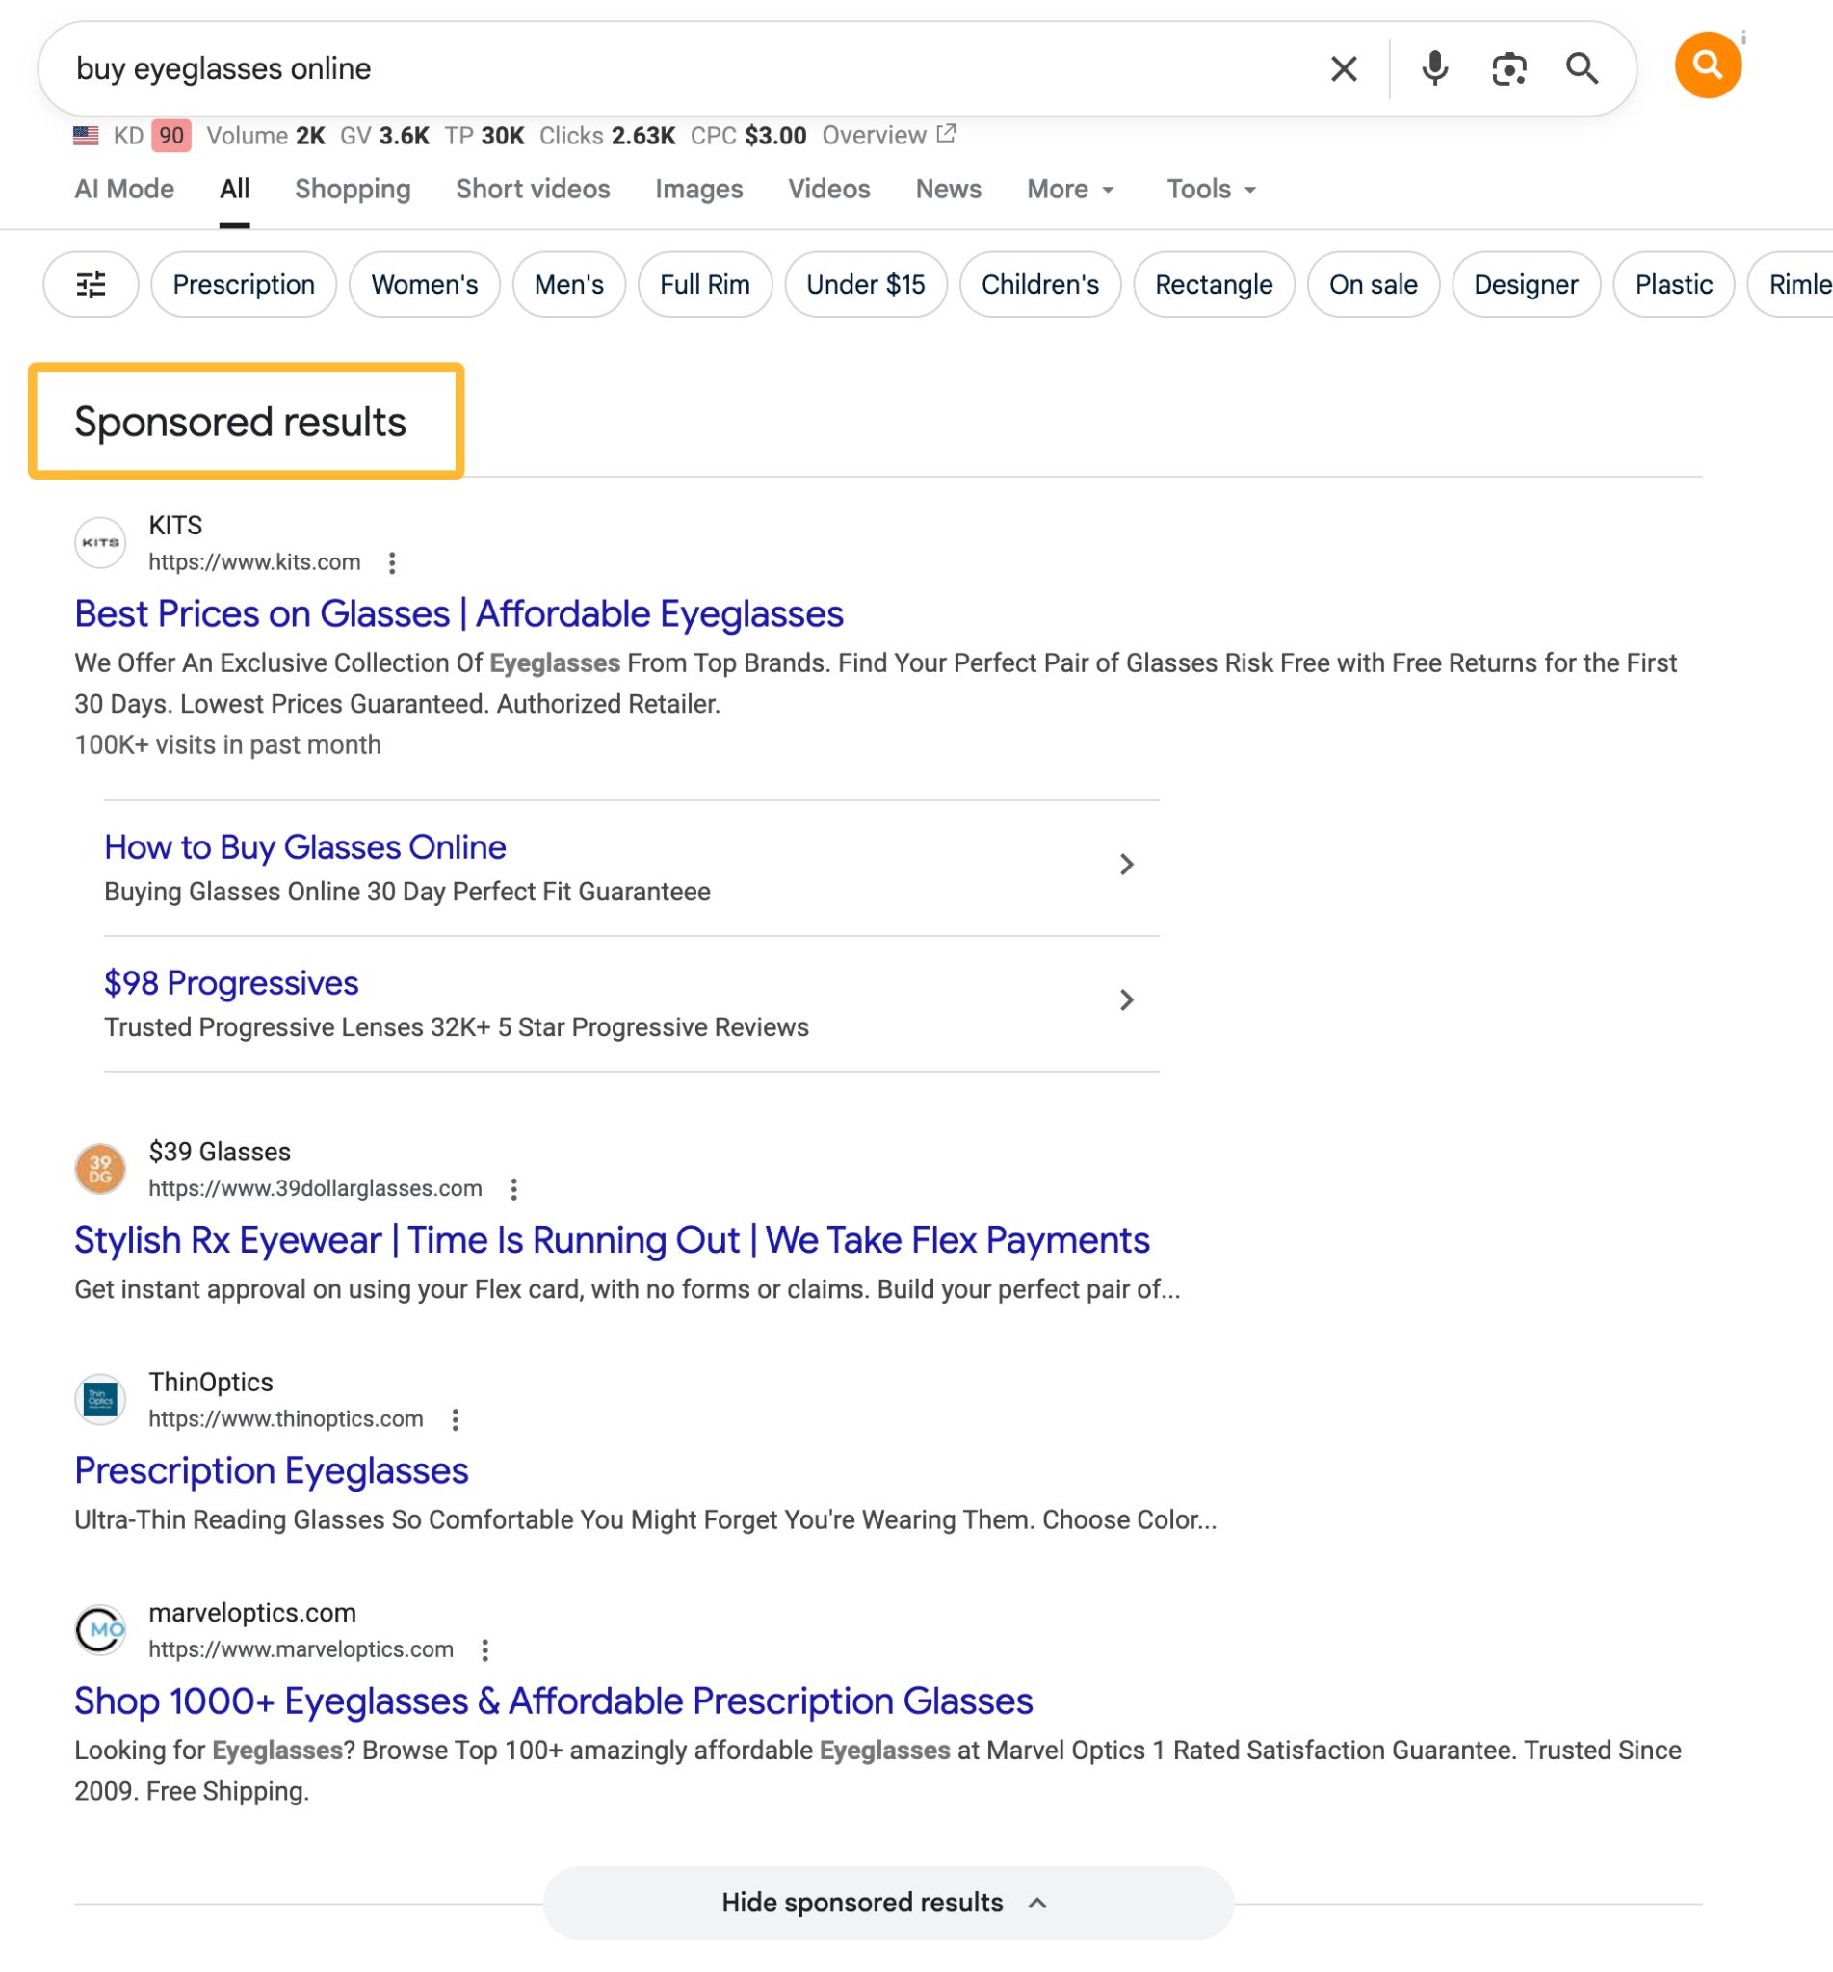The height and width of the screenshot is (1972, 1833).
Task: Click the KITS site favicon
Action: [x=100, y=541]
